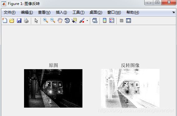
Task: Select the Brush data tool
Action: click(82, 20)
